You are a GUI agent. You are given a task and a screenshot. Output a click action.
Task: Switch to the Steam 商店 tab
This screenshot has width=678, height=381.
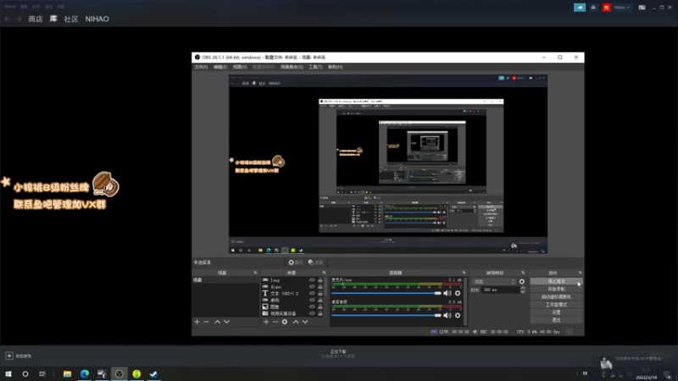[x=36, y=19]
